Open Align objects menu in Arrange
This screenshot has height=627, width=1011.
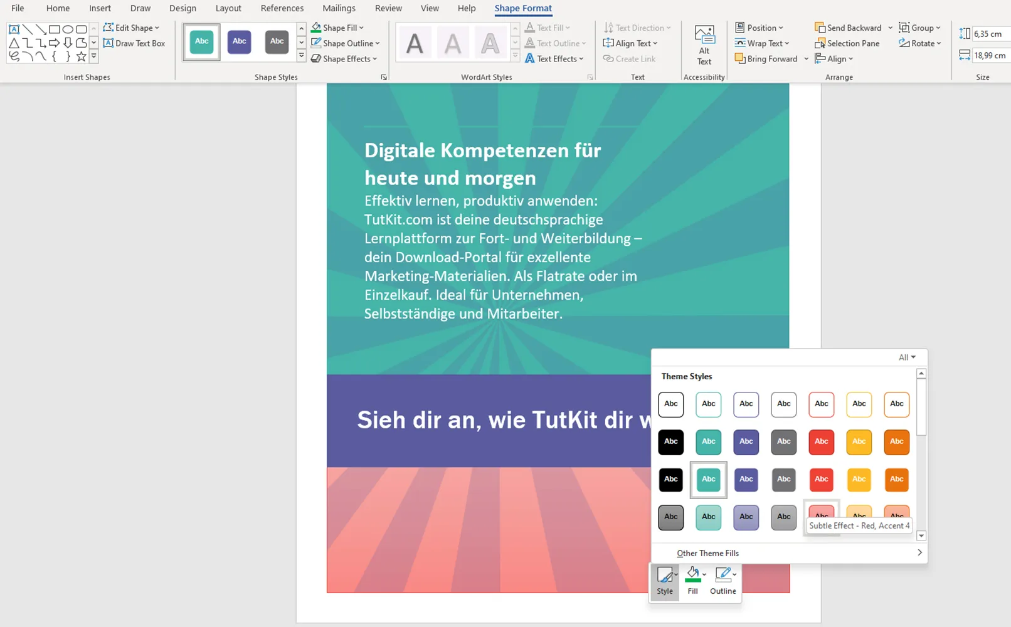834,59
